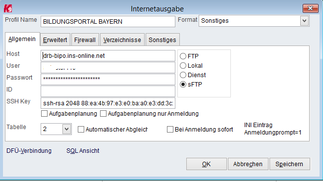323x182 pixels.
Task: Click into the Passwort field
Action: click(108, 80)
